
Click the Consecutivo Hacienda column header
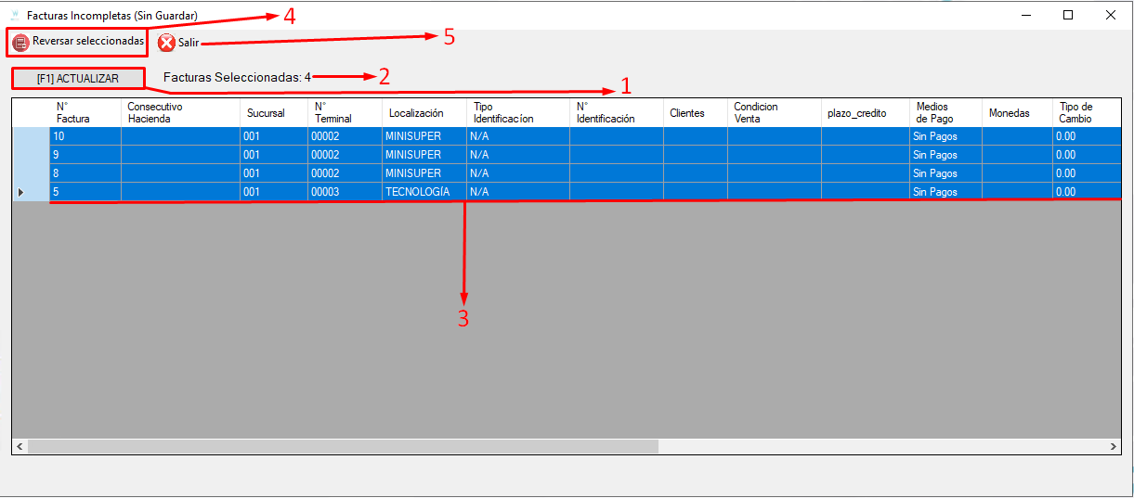[180, 113]
